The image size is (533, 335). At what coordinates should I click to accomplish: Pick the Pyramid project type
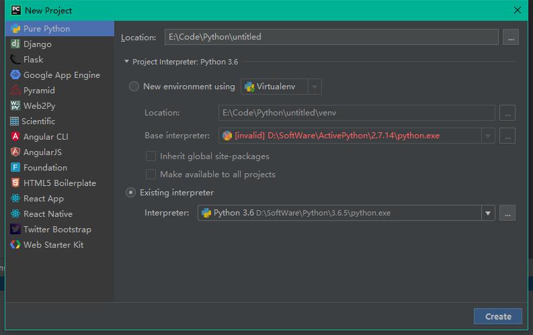(60, 91)
